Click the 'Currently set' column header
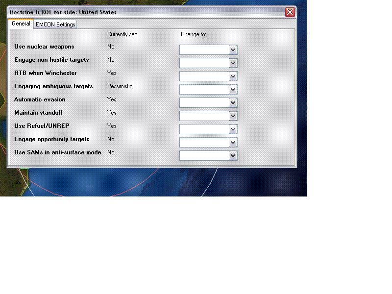The width and height of the screenshot is (392, 294). 122,34
